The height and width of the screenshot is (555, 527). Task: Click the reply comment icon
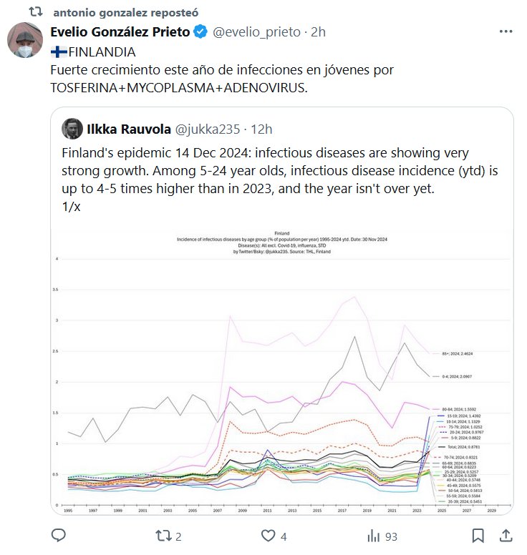pyautogui.click(x=59, y=536)
